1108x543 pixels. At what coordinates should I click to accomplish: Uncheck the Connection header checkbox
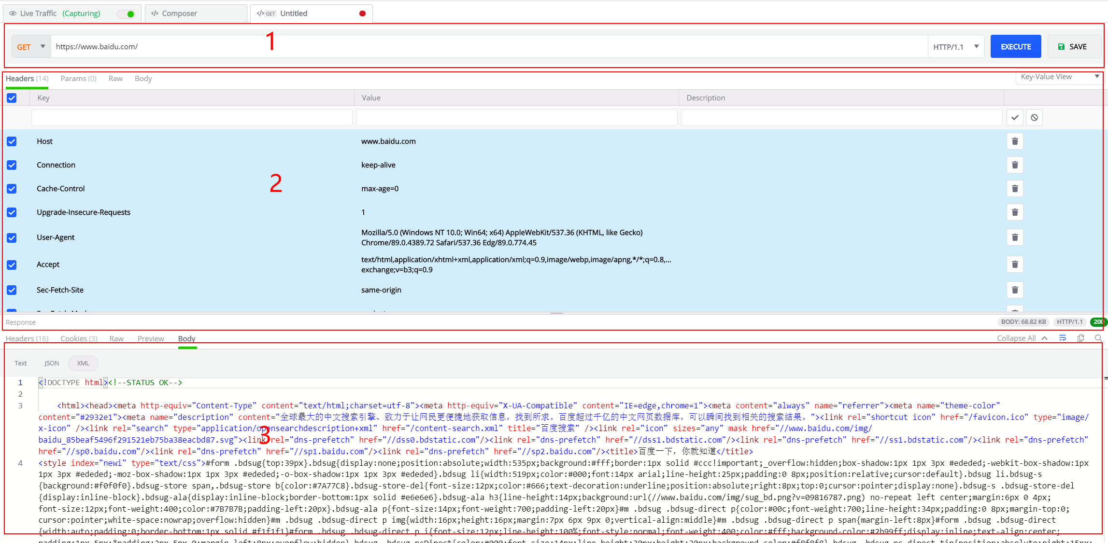click(x=12, y=165)
